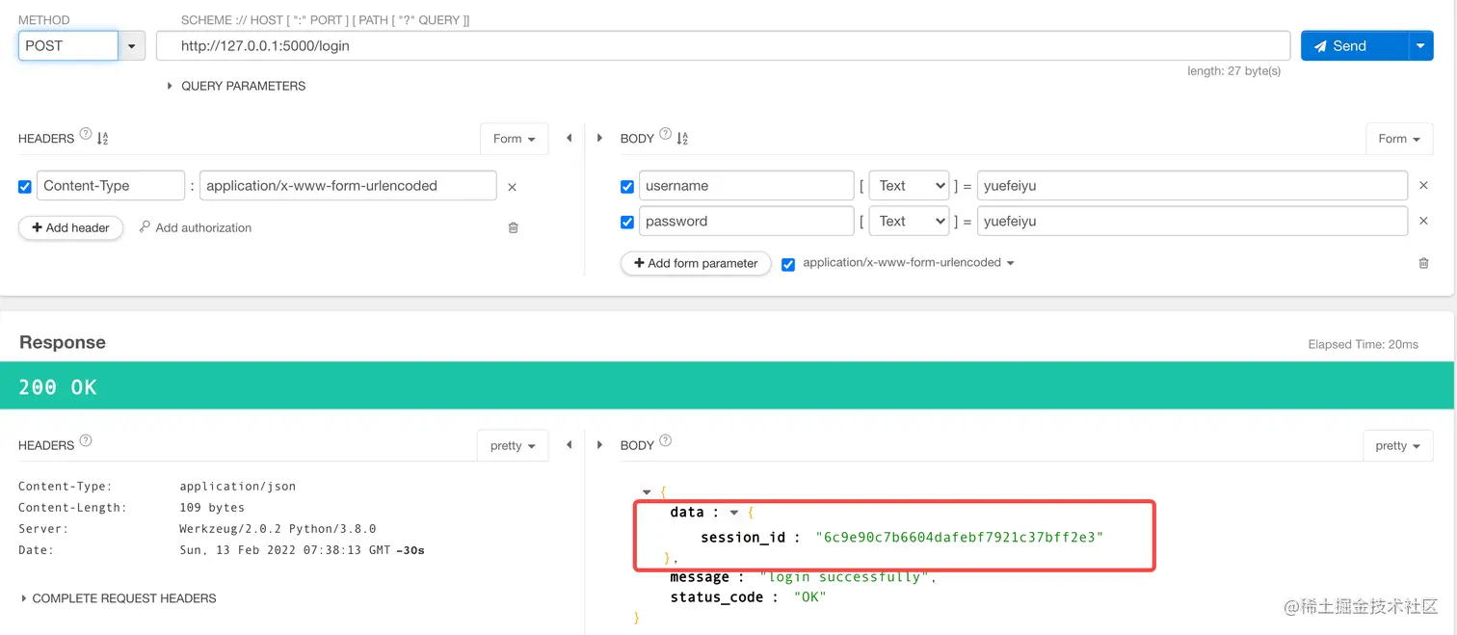The width and height of the screenshot is (1457, 635).
Task: Click the username value field yuefeiyu
Action: click(1192, 186)
